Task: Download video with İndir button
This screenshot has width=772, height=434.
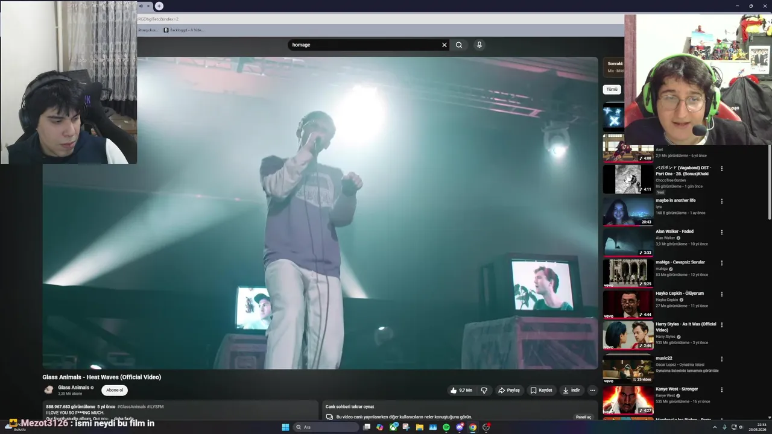Action: coord(571,390)
